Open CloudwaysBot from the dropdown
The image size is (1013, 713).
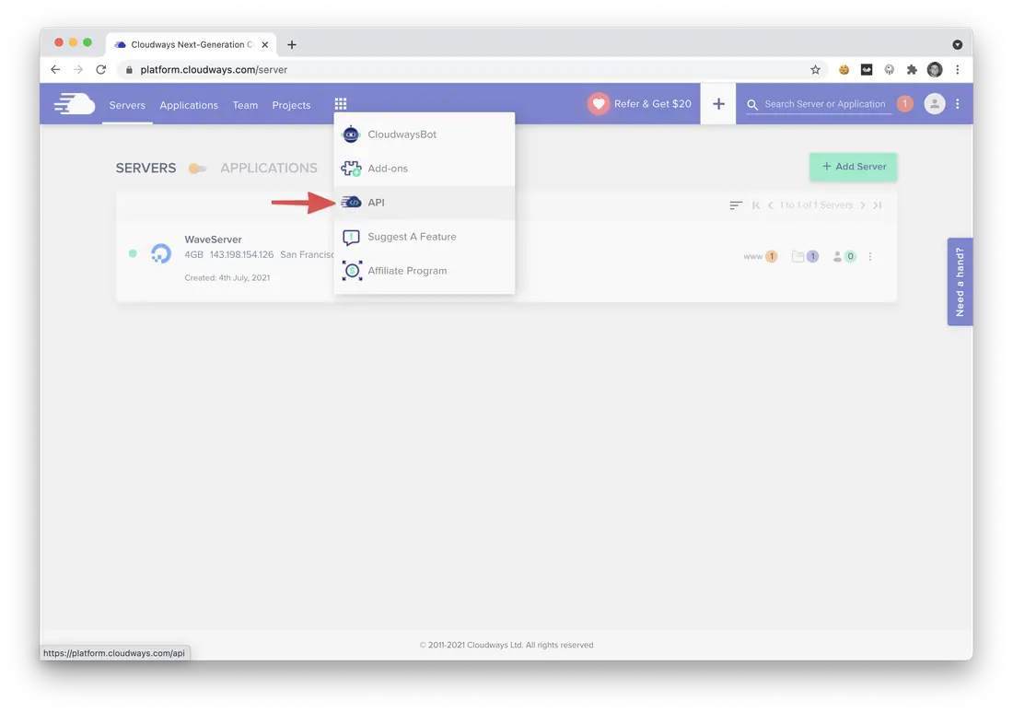(425, 134)
